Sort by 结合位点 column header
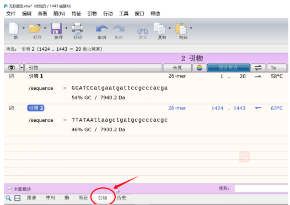The width and height of the screenshot is (290, 205). [x=228, y=68]
